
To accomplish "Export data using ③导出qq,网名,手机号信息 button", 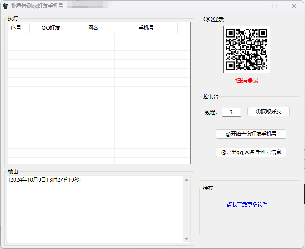I will pos(251,152).
